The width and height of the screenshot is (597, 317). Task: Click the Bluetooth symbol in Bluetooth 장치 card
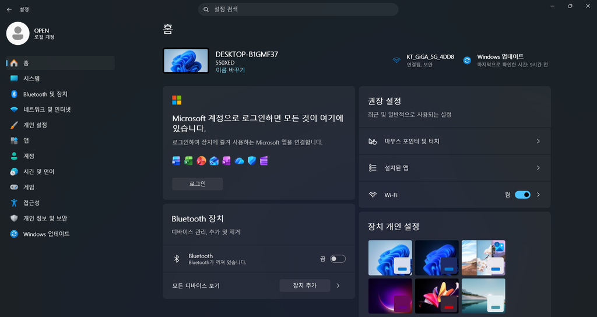coord(177,259)
